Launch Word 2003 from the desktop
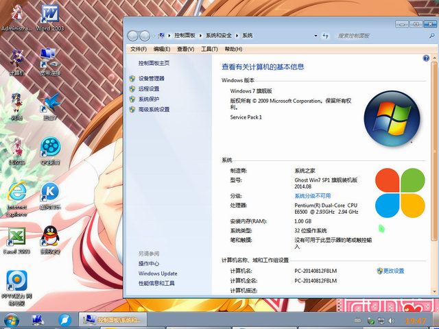Viewport: 439px width, 329px height. coord(50,18)
